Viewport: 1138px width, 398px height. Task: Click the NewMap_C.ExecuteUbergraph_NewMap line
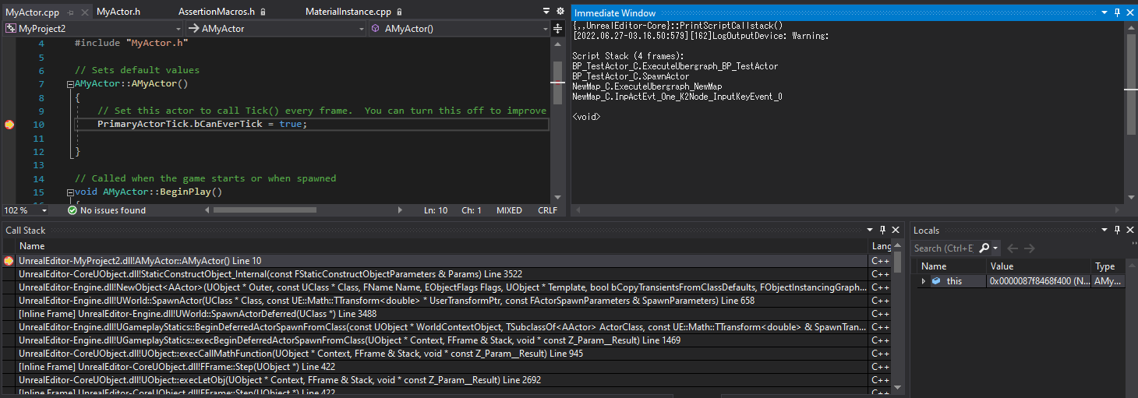tap(647, 86)
